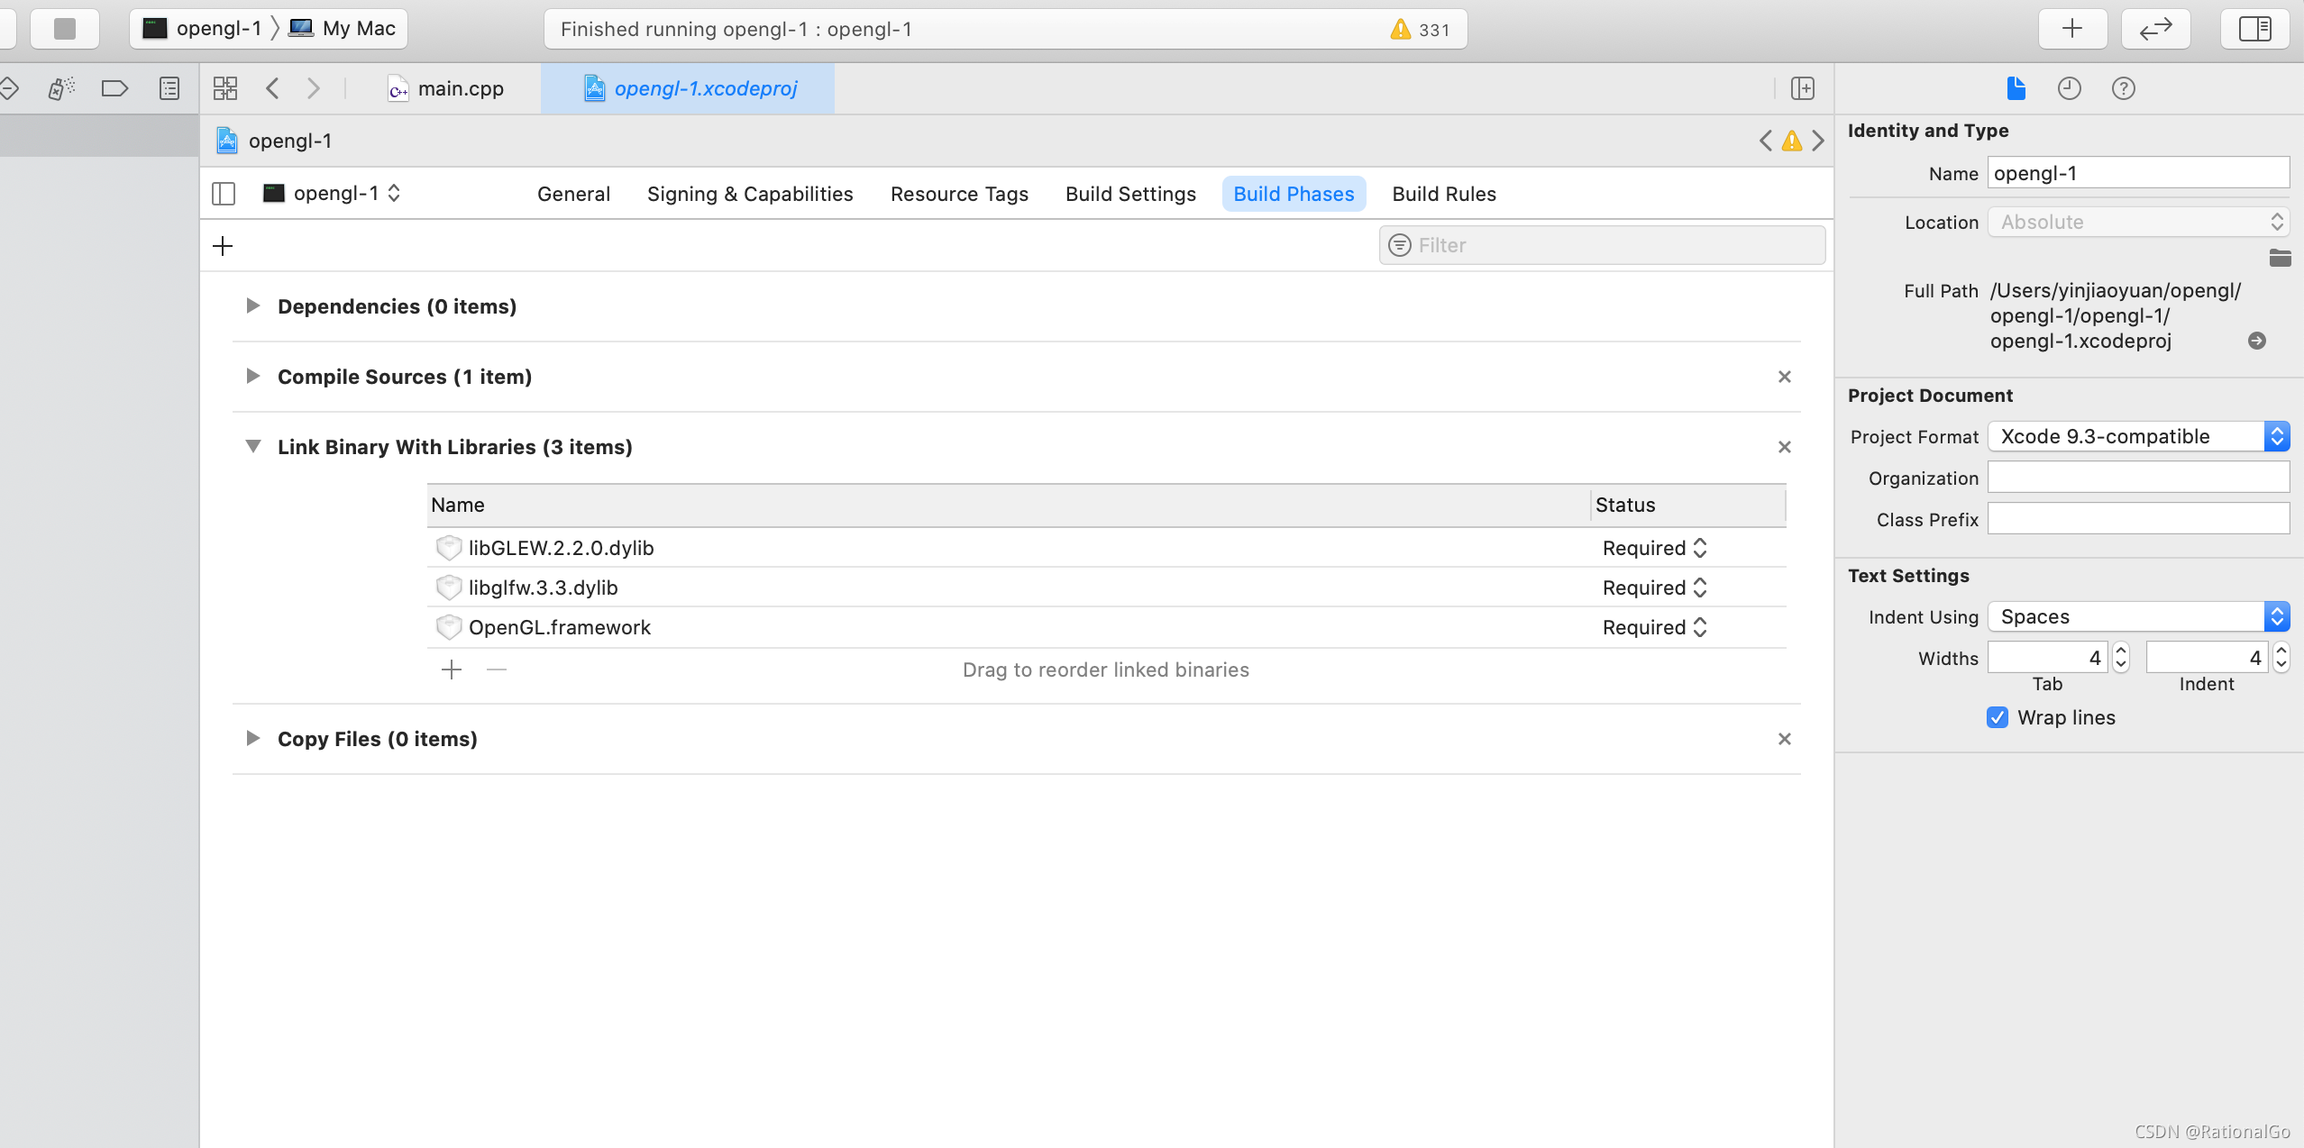Show the Quick Help inspector
The image size is (2304, 1148).
click(2124, 88)
